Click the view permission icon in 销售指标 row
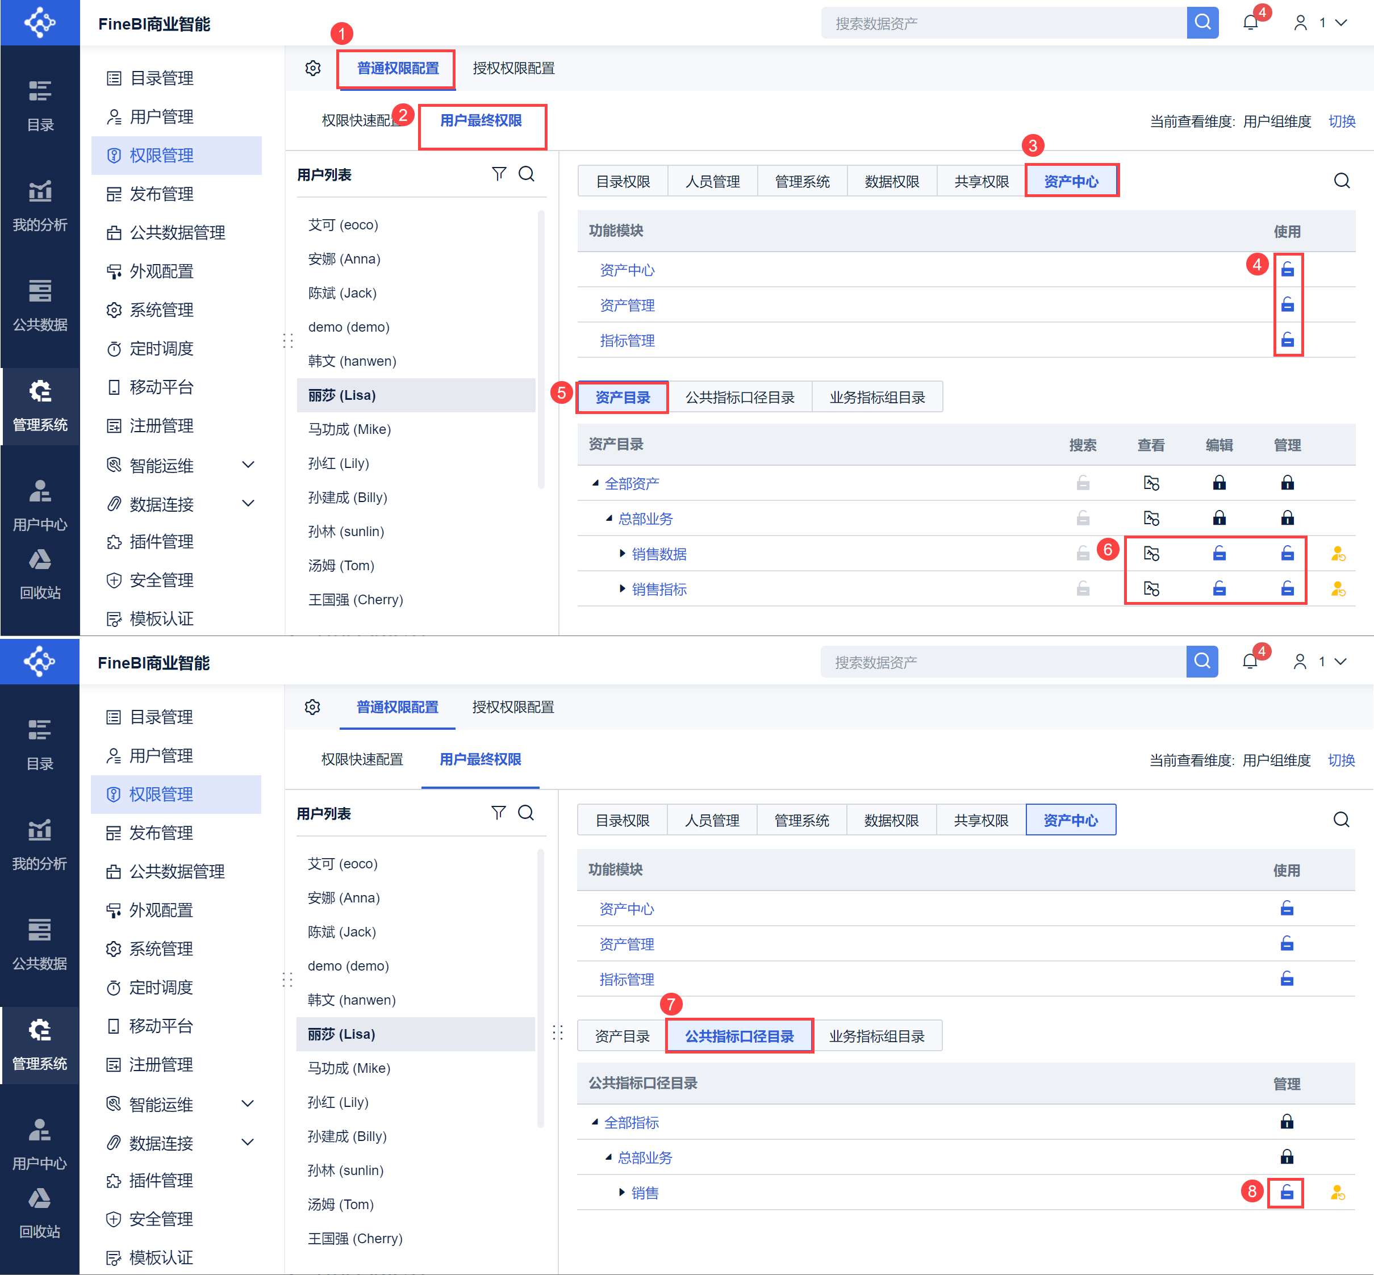This screenshot has height=1275, width=1374. tap(1151, 588)
